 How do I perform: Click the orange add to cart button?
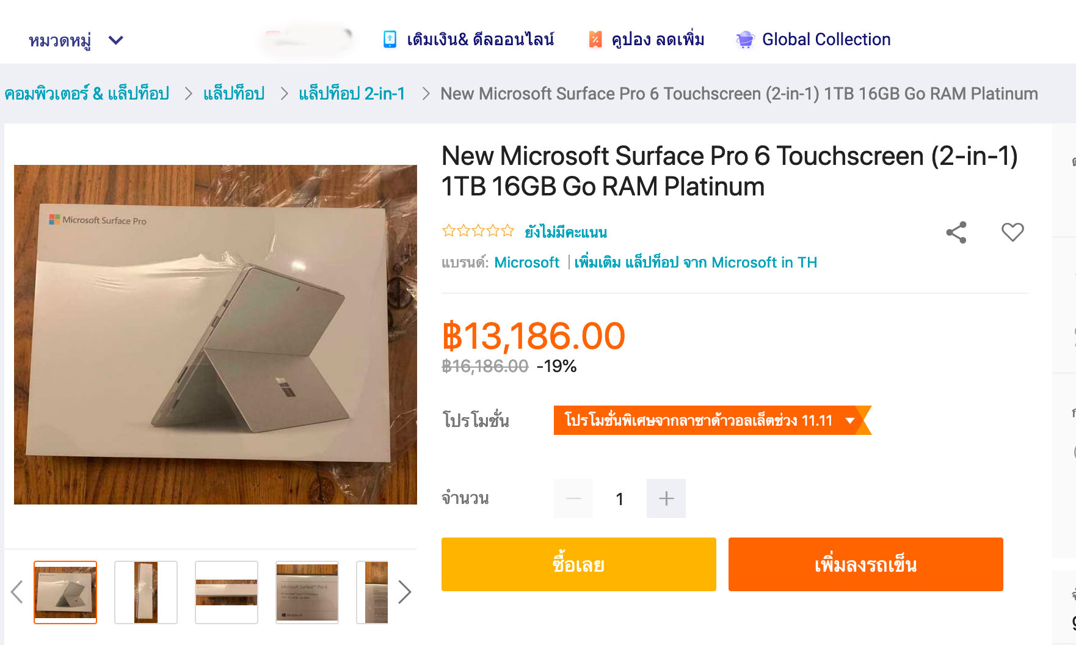tap(865, 564)
